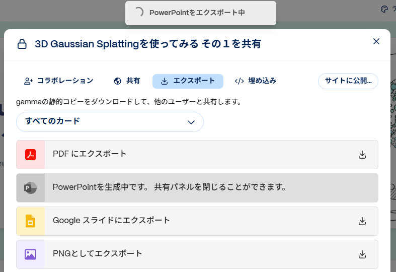Click the PowerPoint logo icon
Viewport: 396px width, 272px height.
click(30, 188)
